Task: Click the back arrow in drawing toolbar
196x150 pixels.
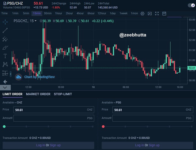Action: click(5, 82)
